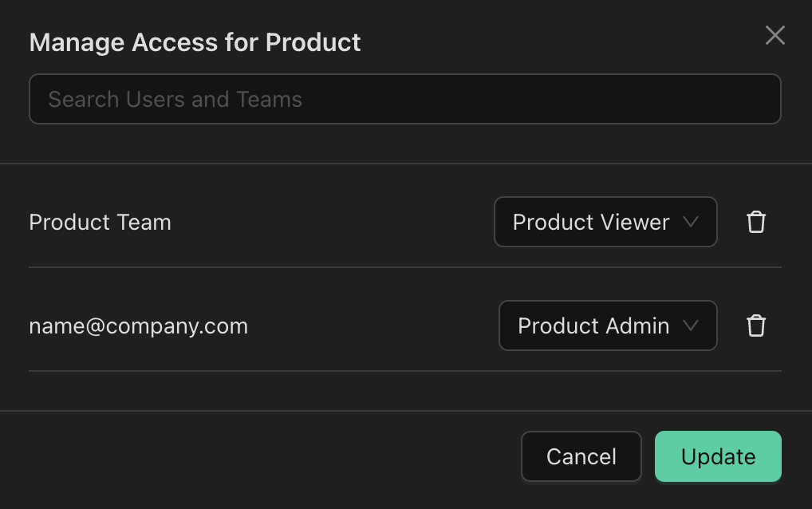Click the chevron beside Product Admin

pos(691,326)
